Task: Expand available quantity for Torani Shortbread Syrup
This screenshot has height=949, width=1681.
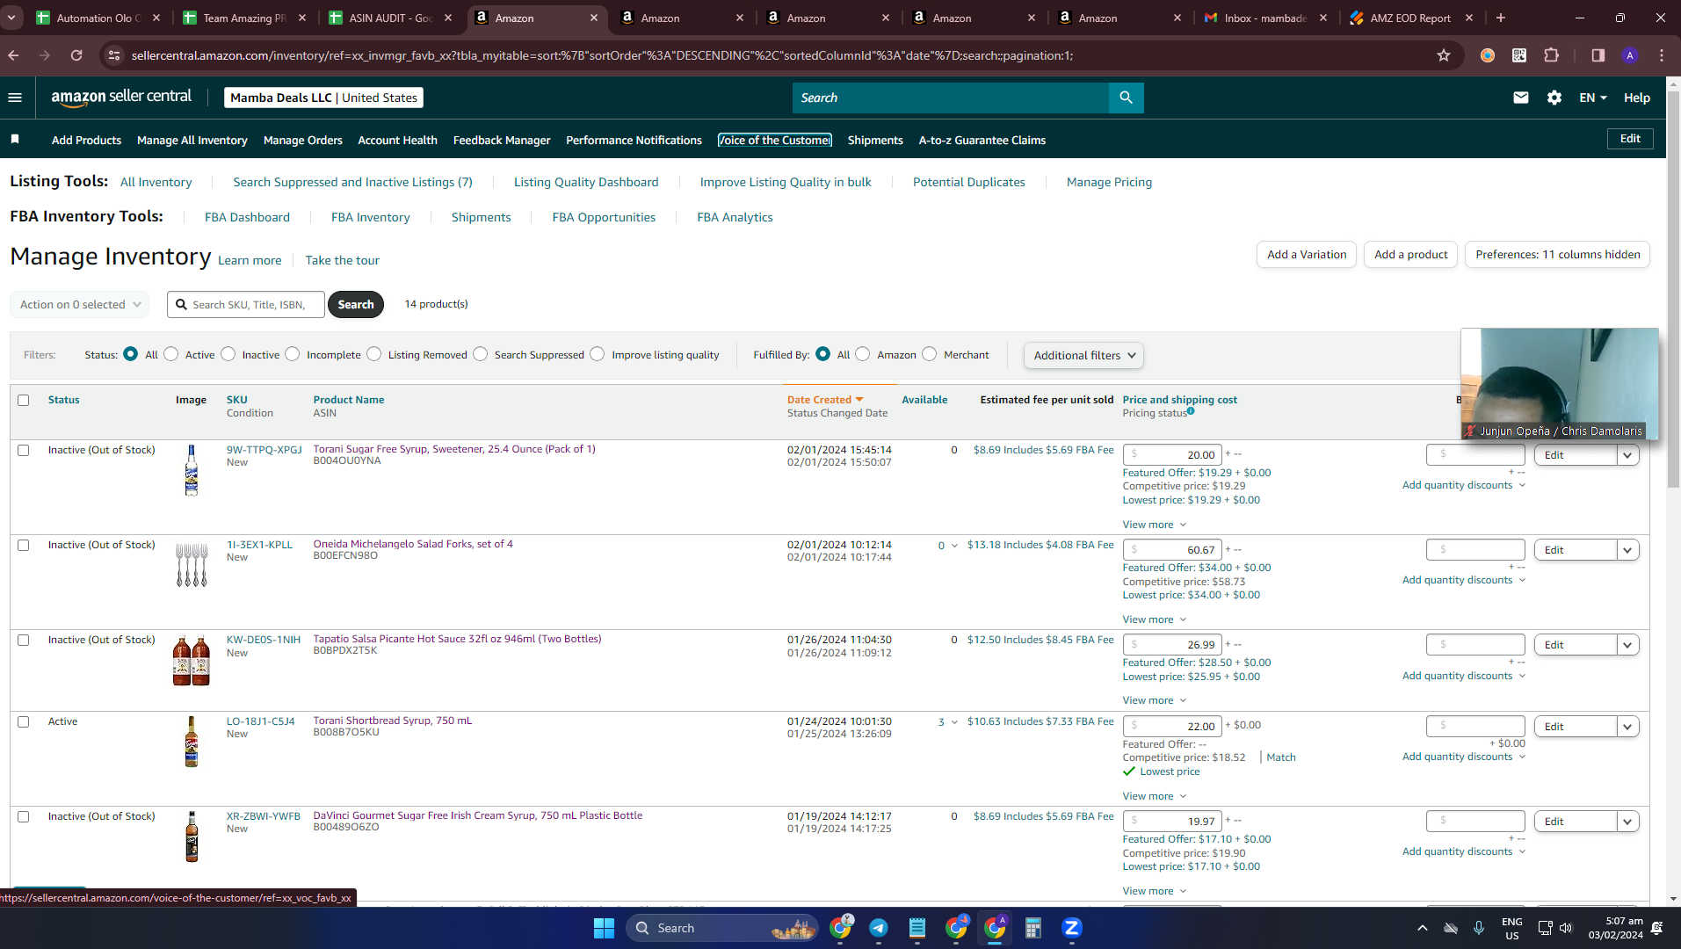Action: 954,722
